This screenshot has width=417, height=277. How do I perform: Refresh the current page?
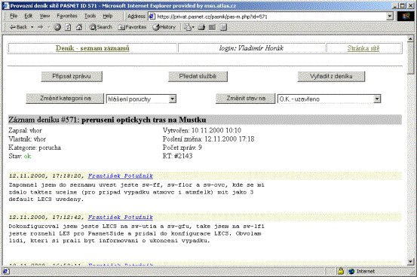point(68,27)
